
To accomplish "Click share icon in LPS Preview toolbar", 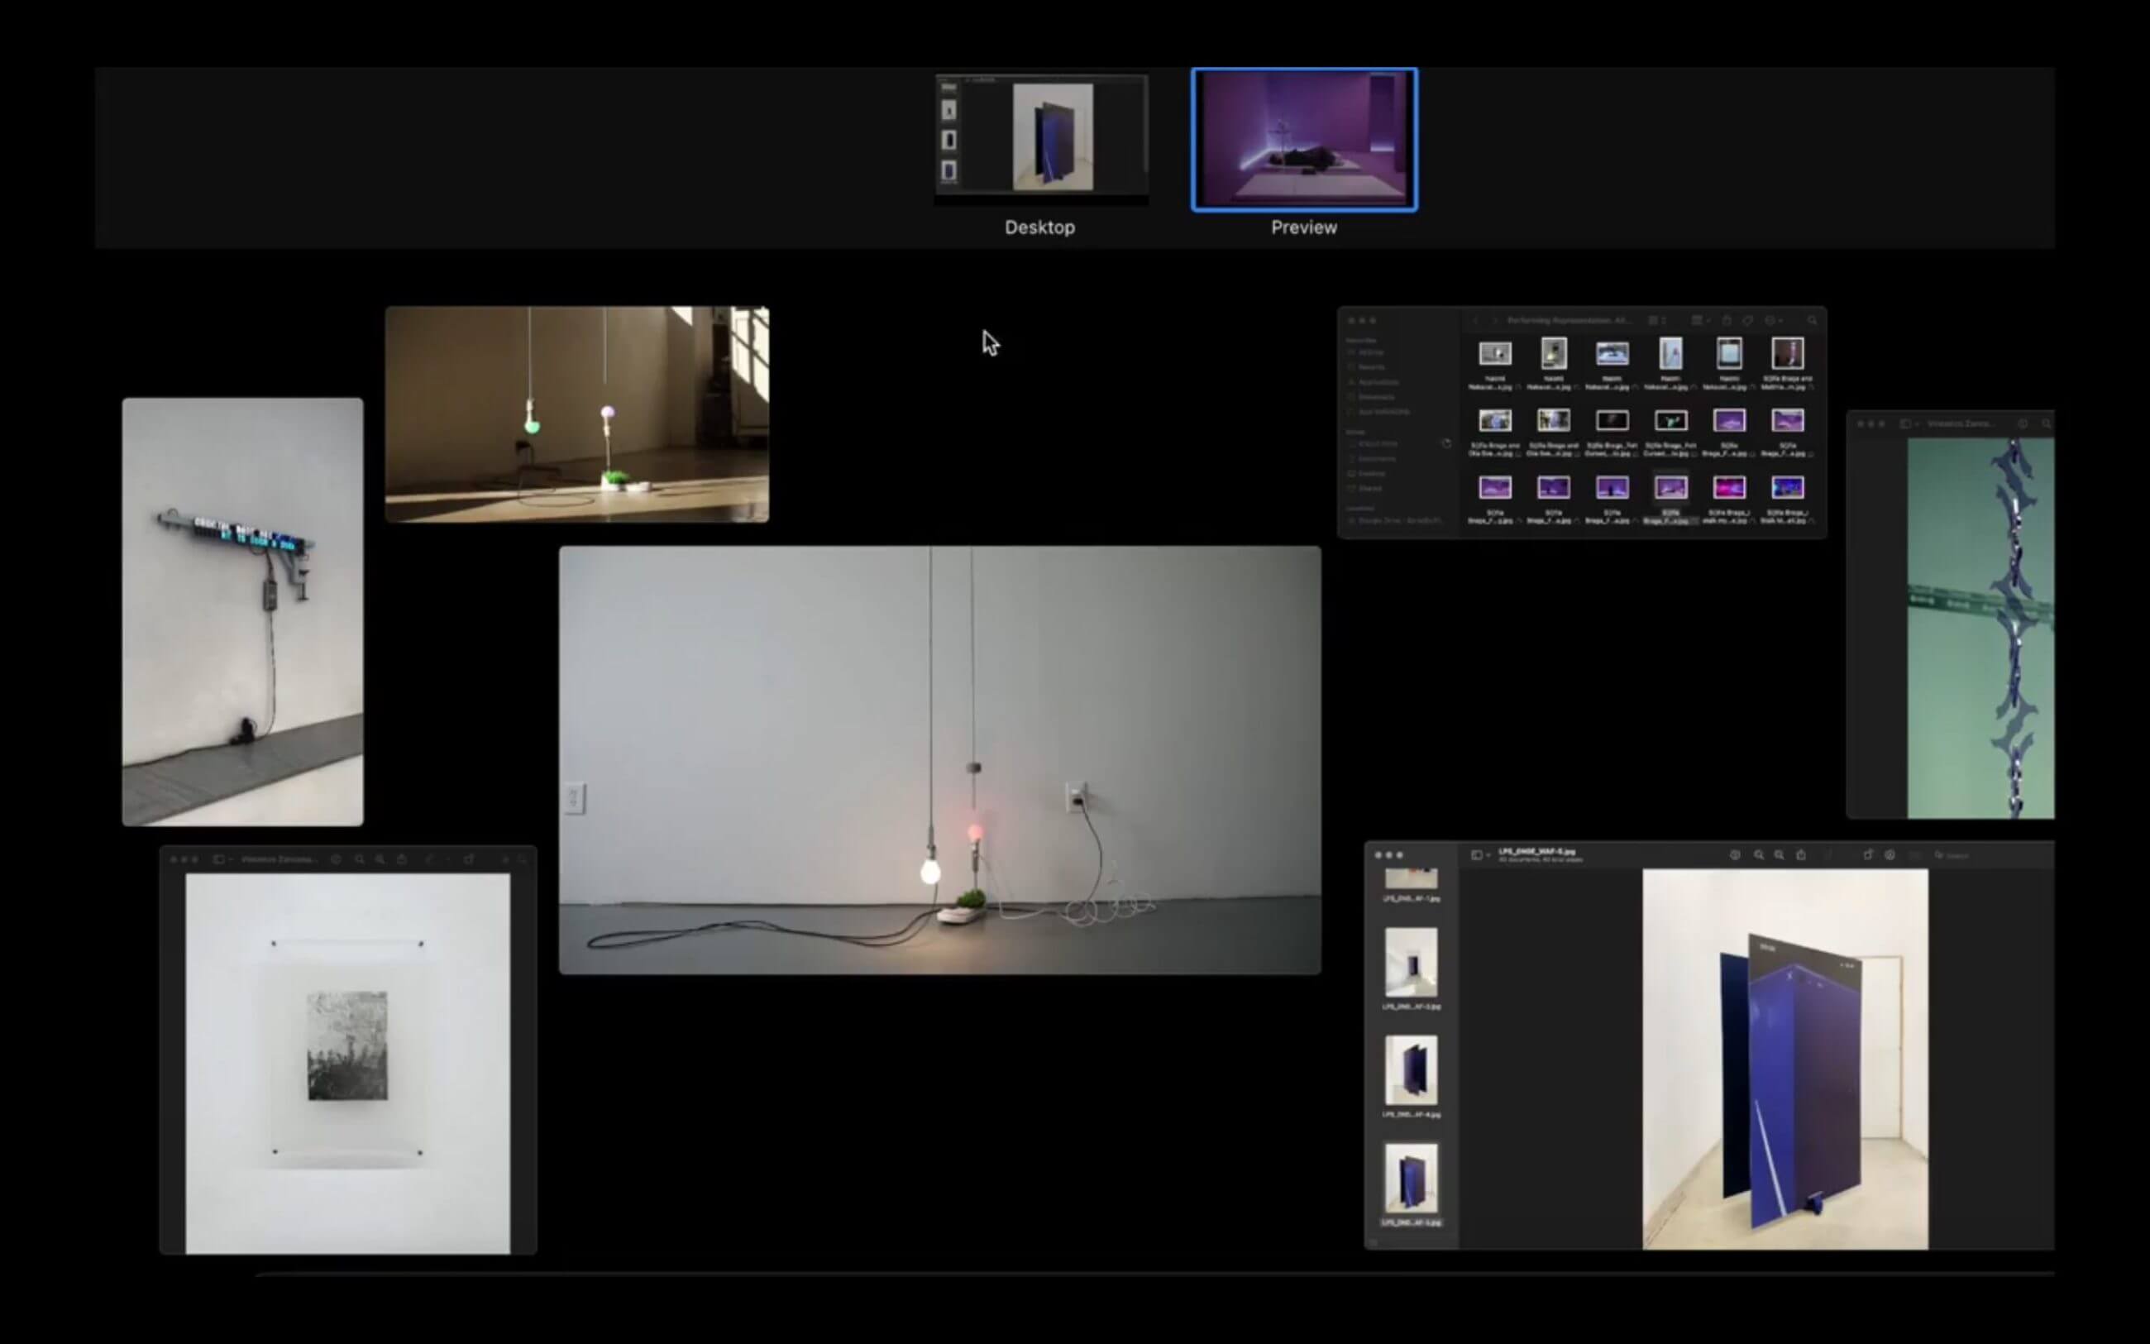I will tap(1802, 855).
